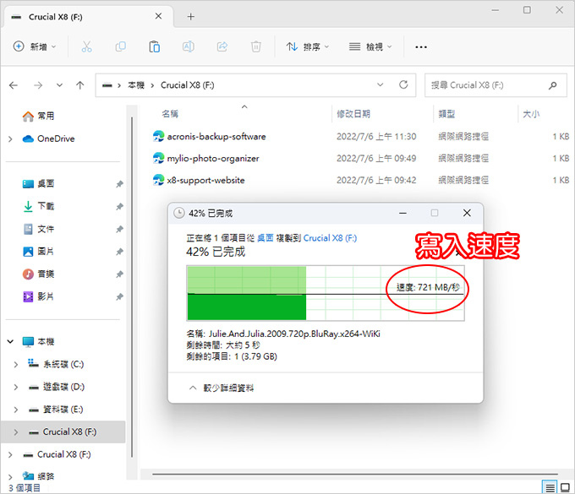Close the 42% 已完成 copy dialog

tap(467, 213)
